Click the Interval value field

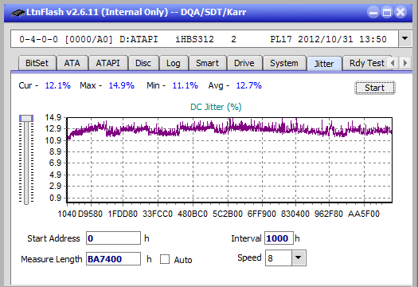coord(279,238)
